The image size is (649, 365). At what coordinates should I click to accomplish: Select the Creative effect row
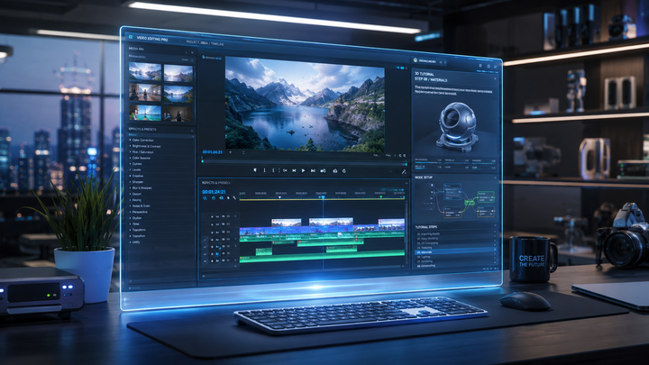161,176
